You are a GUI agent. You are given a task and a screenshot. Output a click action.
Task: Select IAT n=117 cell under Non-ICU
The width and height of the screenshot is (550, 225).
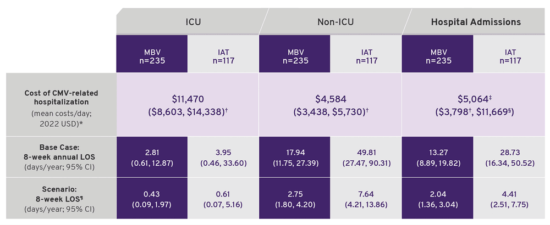[x=366, y=56]
